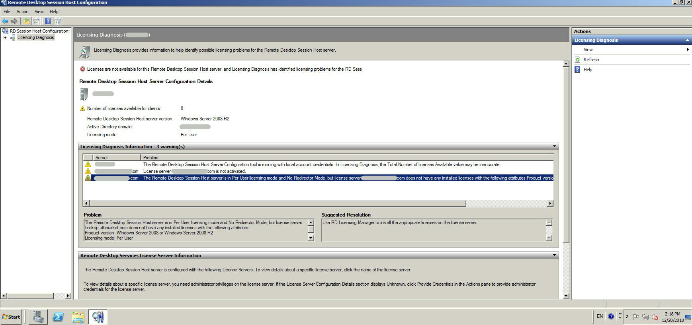Click the Up One Level folder icon
Screen dimensions: 692x325
click(x=26, y=21)
